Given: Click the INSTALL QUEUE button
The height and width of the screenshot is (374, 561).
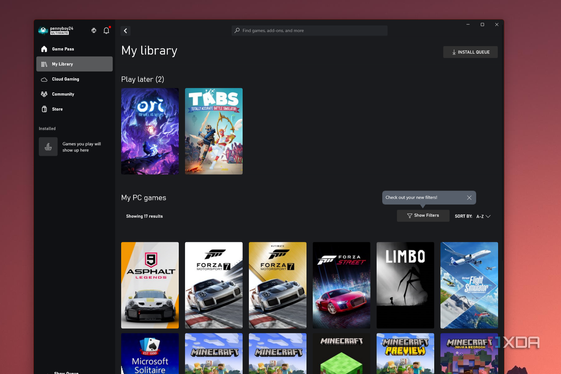Looking at the screenshot, I should (470, 52).
